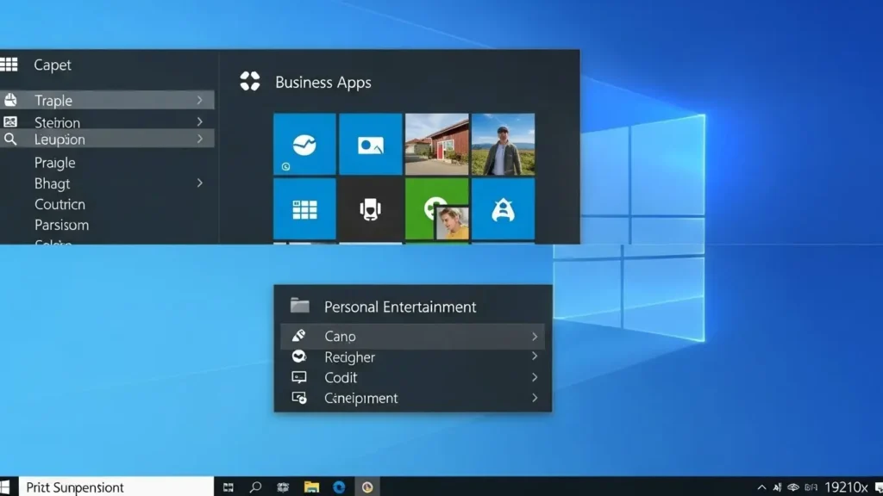Choose the Reigher menu entry
The height and width of the screenshot is (496, 883).
[349, 356]
